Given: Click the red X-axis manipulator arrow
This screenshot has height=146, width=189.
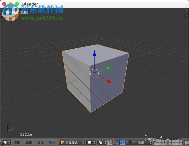Looking at the screenshot, I should point(109,81).
